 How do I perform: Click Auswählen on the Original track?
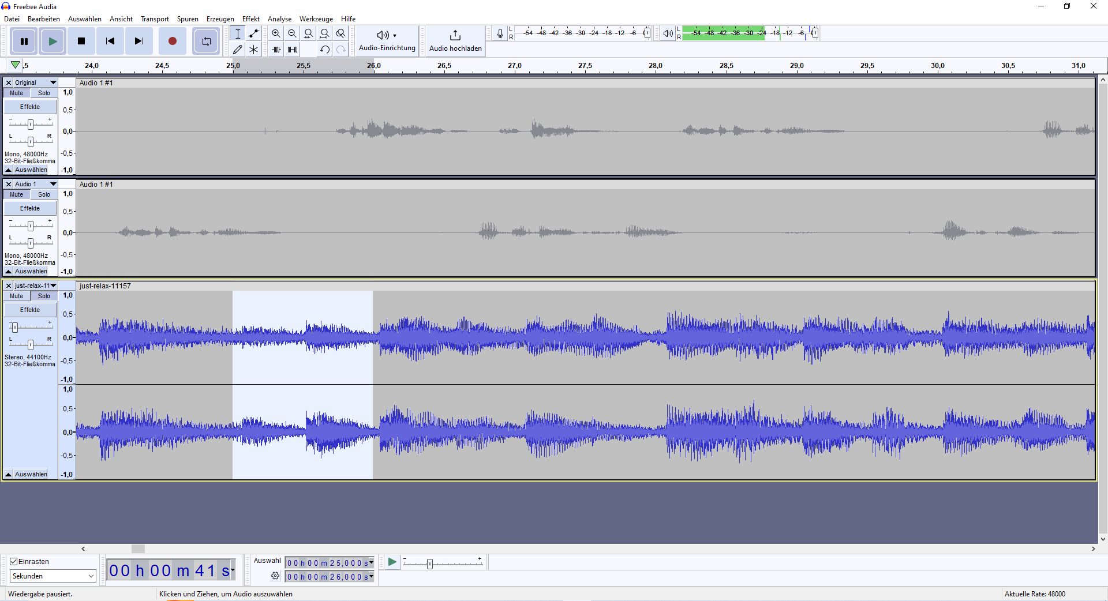pyautogui.click(x=31, y=170)
